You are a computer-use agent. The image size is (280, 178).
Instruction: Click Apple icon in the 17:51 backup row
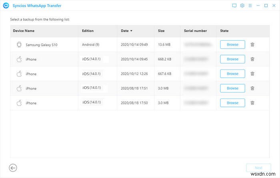pyautogui.click(x=19, y=88)
